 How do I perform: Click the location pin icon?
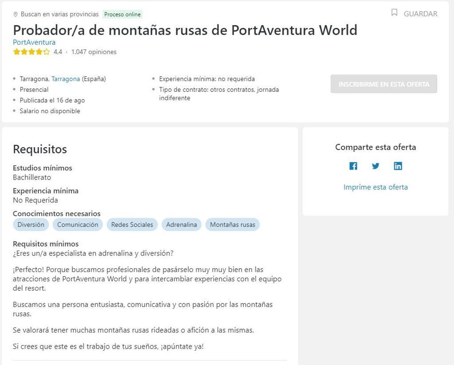point(16,14)
